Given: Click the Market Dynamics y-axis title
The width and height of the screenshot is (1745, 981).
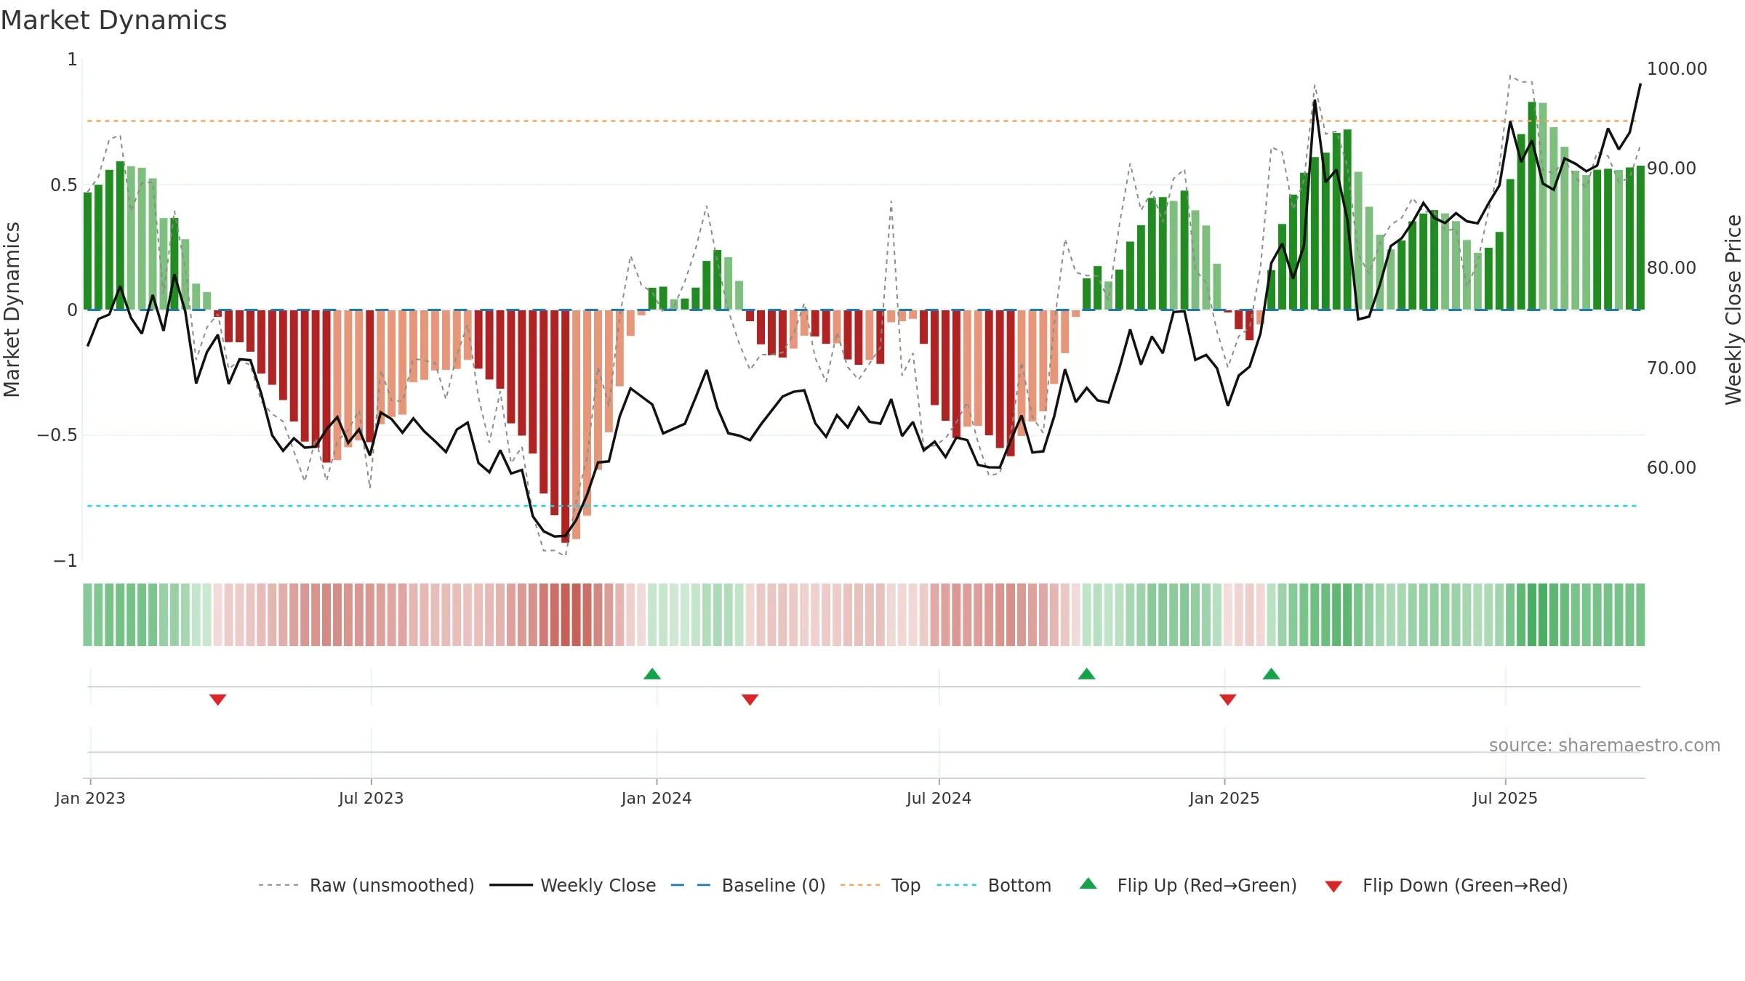Looking at the screenshot, I should coord(12,310).
